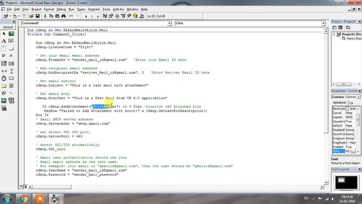This screenshot has width=362, height=204.
Task: Click the Form Layout Window toolbar icon
Action: coord(117,16)
